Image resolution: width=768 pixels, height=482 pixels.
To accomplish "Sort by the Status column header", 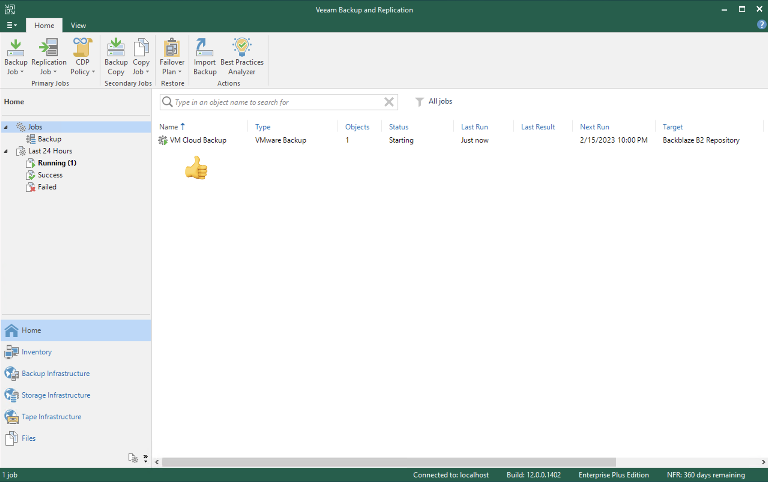I will [x=398, y=127].
